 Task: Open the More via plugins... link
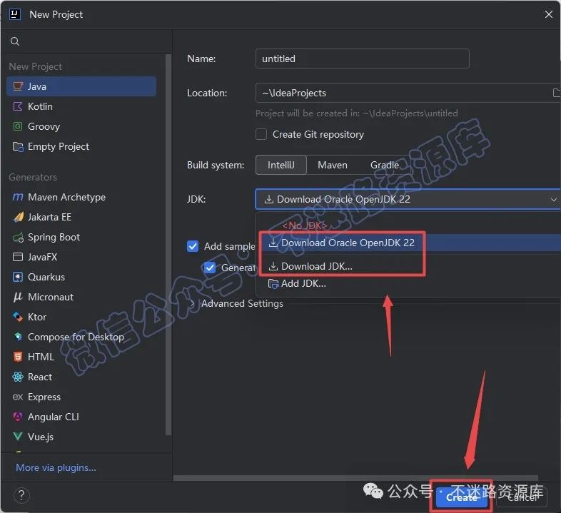click(x=56, y=467)
